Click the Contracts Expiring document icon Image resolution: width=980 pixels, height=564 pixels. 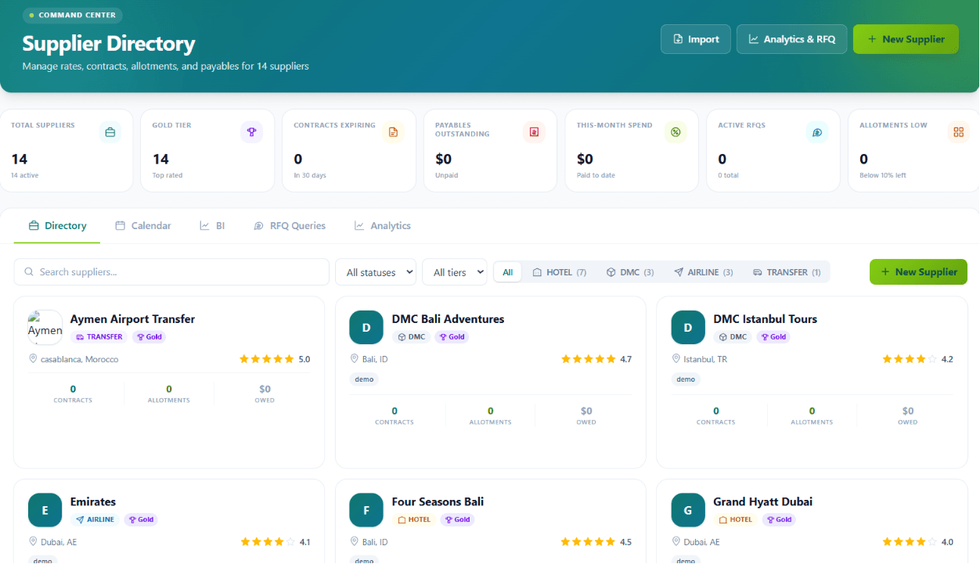click(393, 132)
